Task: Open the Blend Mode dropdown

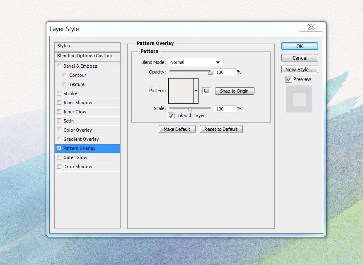Action: pyautogui.click(x=218, y=62)
